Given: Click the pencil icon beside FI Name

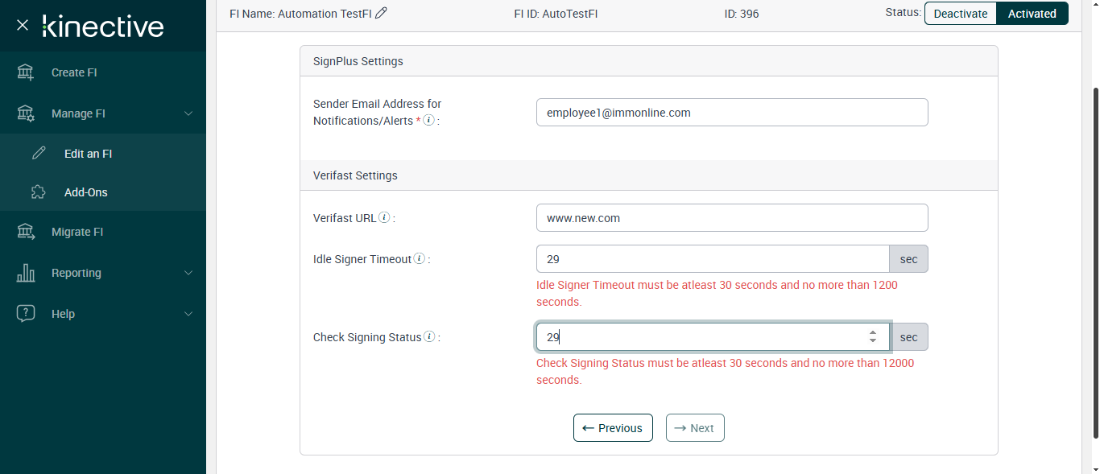Looking at the screenshot, I should coord(382,13).
